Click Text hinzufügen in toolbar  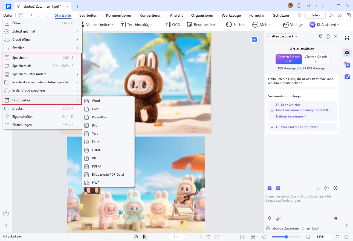tap(137, 25)
